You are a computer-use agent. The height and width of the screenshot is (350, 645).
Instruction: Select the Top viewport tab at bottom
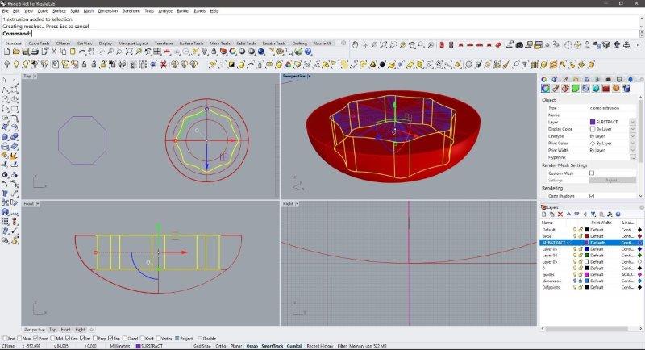coord(52,330)
